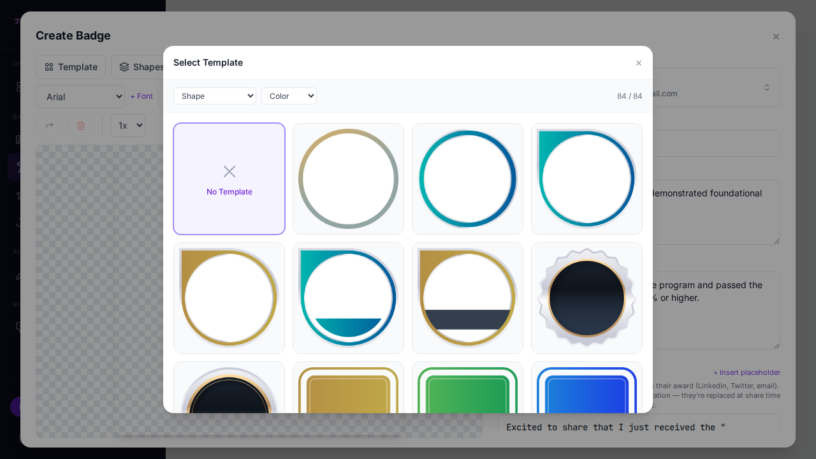Select teal circle template with bottom banner
Screen dimensions: 816x459
pyautogui.click(x=348, y=298)
